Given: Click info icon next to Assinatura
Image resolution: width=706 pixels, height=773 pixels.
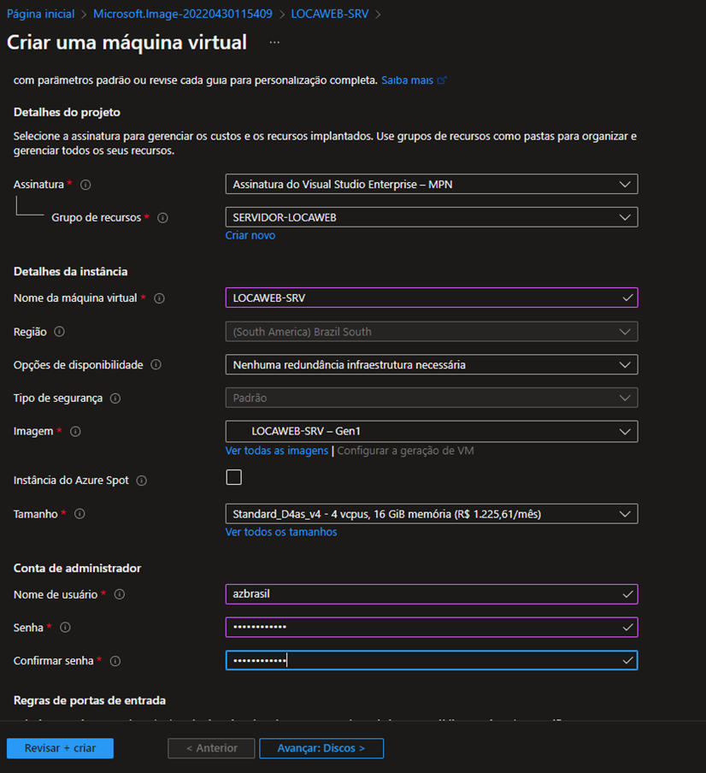Looking at the screenshot, I should pyautogui.click(x=85, y=185).
